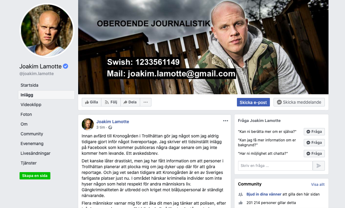Click the Skicka e-post button
Viewport: 345px width, 208px height.
(253, 102)
